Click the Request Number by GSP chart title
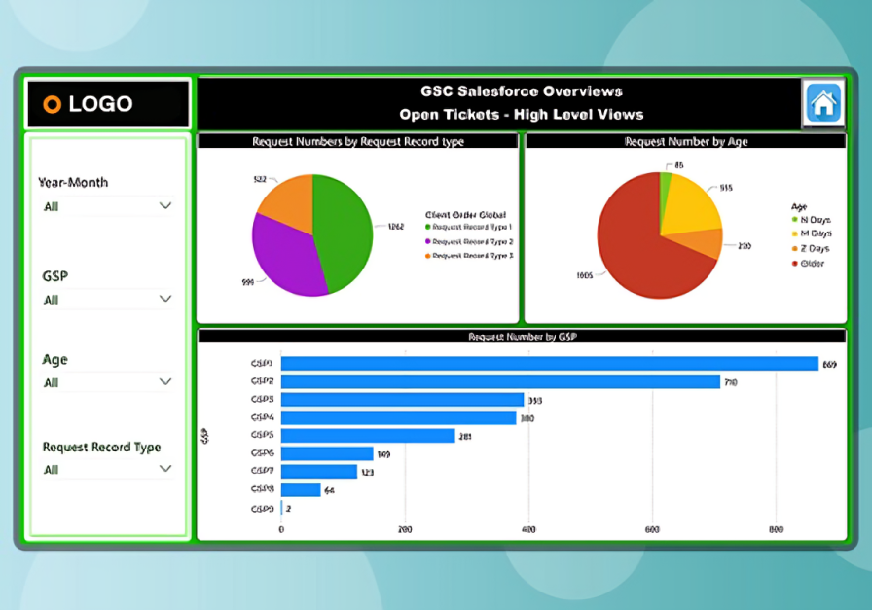 522,337
